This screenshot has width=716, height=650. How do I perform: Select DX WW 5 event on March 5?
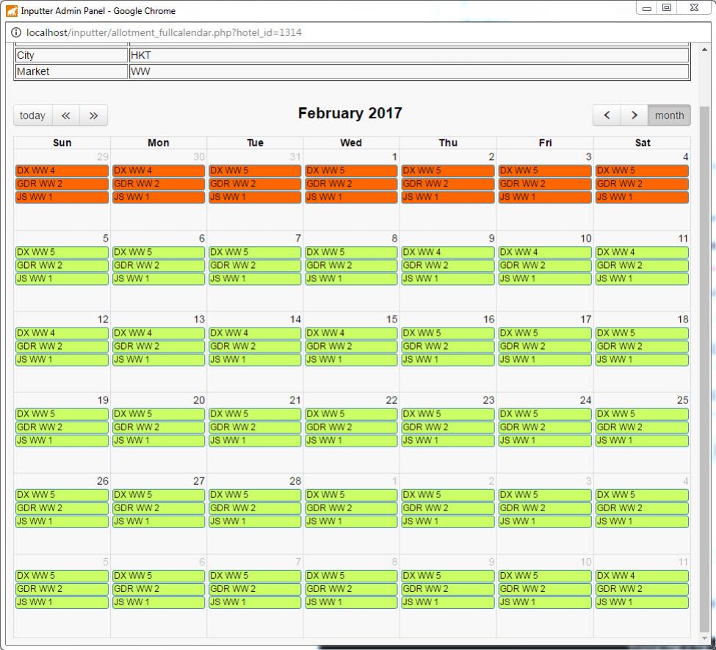point(62,576)
